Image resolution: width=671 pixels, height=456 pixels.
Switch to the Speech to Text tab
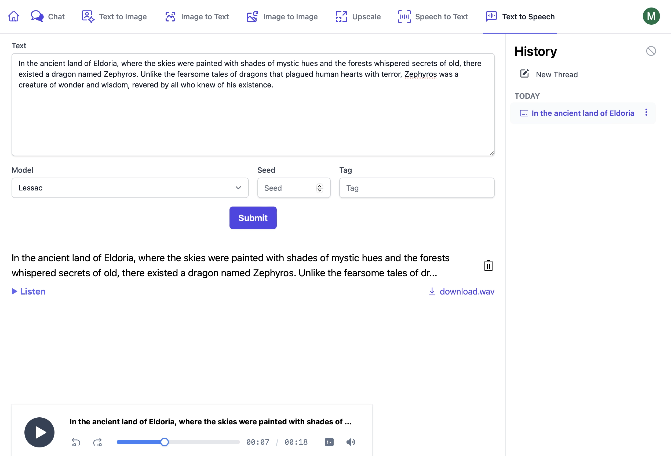click(x=432, y=16)
